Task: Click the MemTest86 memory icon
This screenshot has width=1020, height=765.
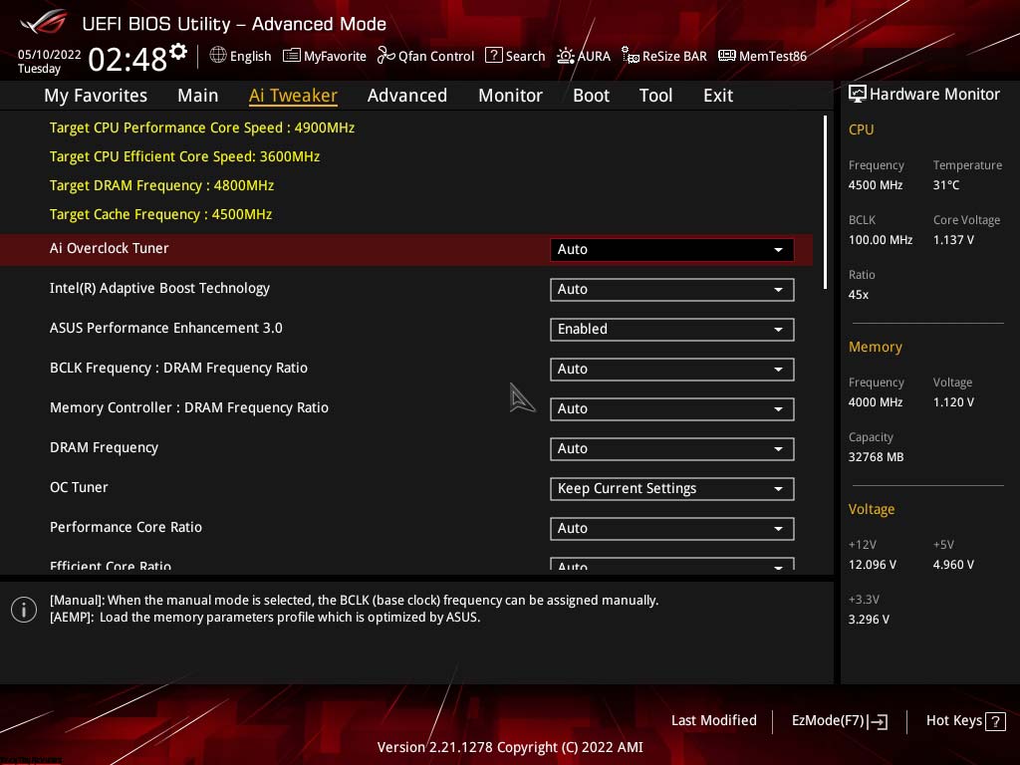Action: pyautogui.click(x=726, y=56)
